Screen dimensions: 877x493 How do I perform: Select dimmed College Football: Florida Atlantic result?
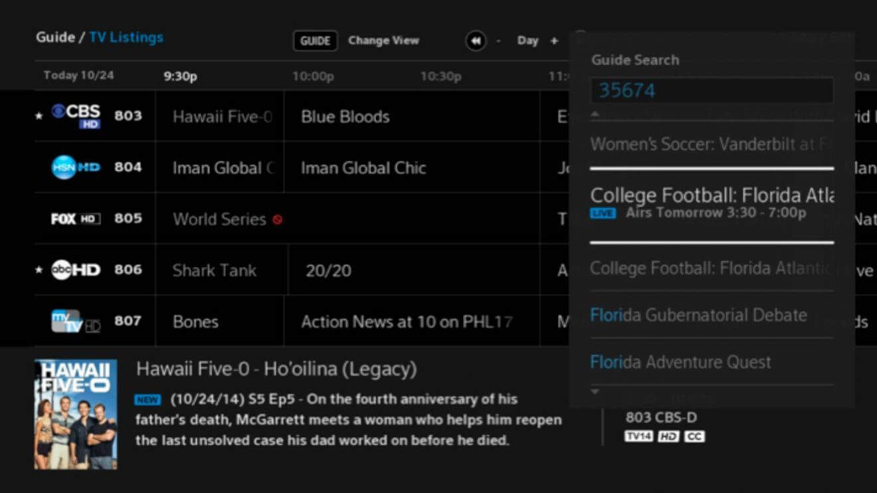tap(712, 268)
